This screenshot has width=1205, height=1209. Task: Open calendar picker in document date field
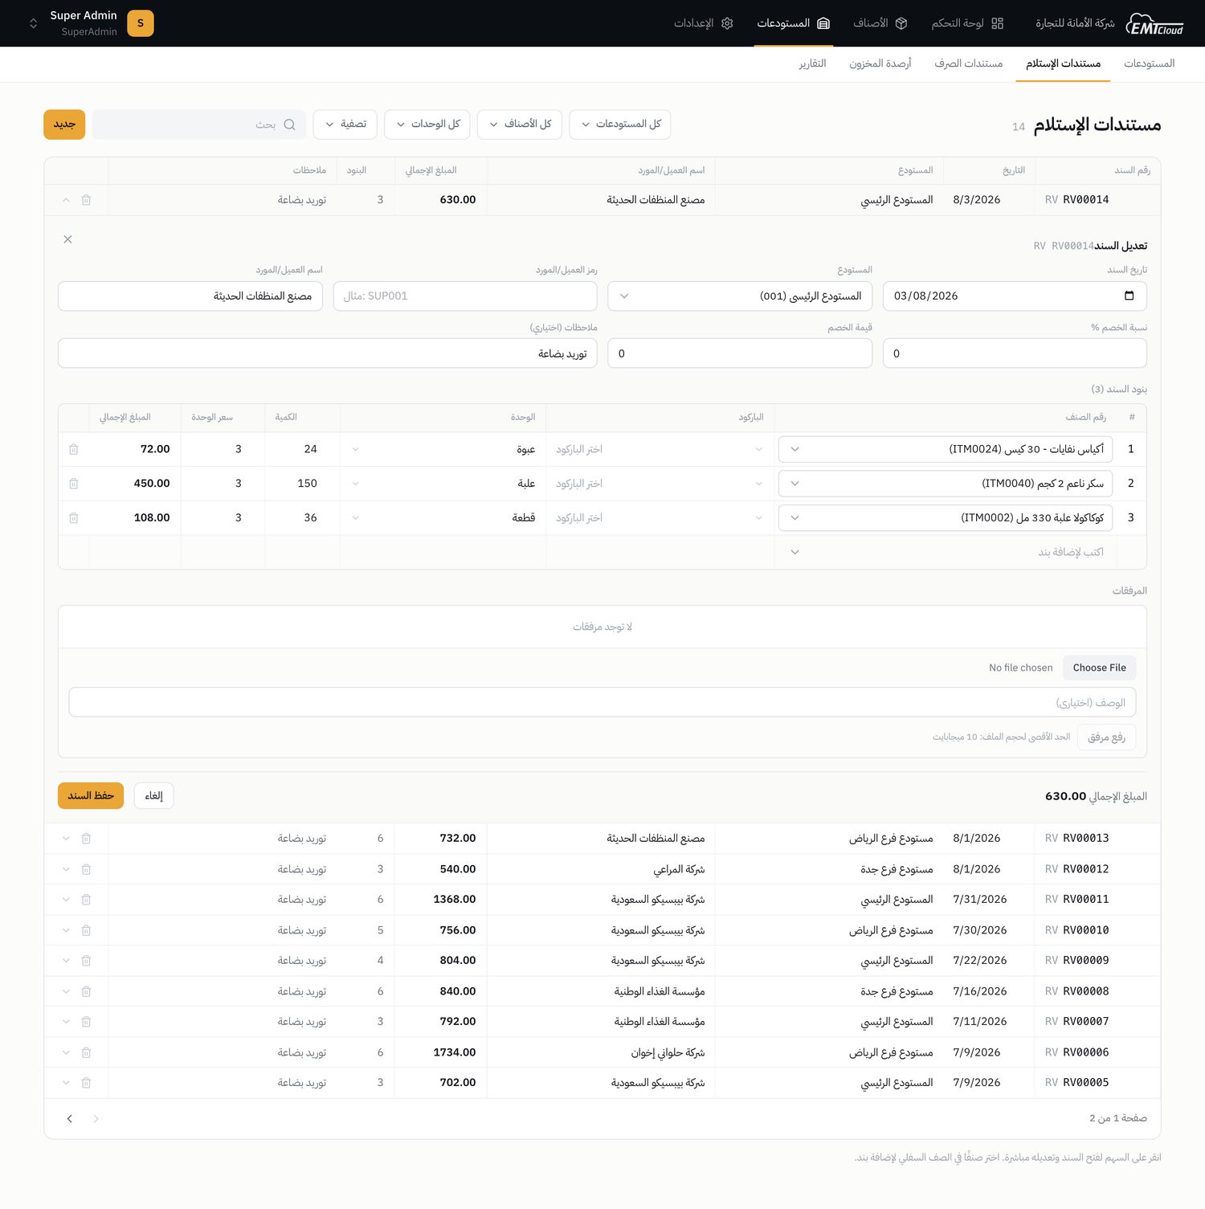pos(1129,296)
